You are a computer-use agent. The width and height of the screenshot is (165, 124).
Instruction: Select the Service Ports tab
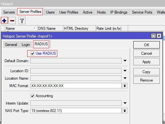[142, 12]
